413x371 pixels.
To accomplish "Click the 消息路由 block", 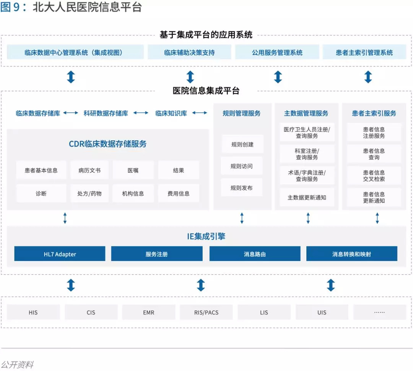I will pos(255,254).
